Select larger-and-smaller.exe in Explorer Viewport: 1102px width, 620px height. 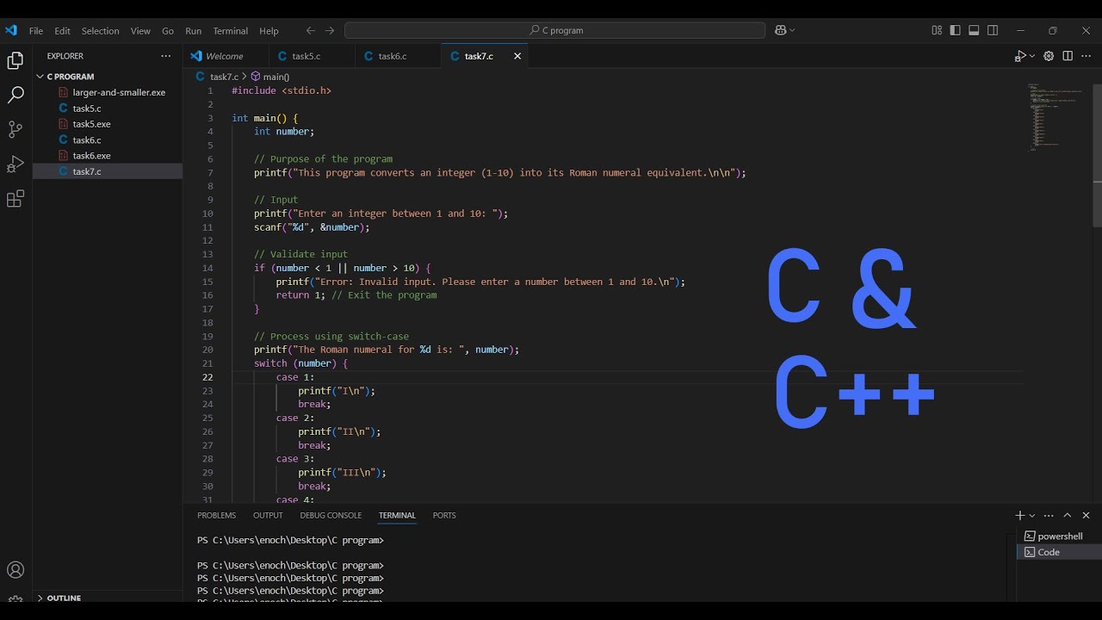click(108, 92)
